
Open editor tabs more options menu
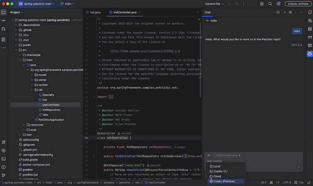pos(198,13)
